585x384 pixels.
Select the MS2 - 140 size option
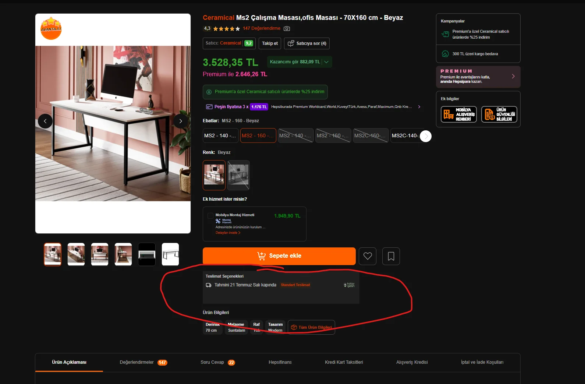coord(220,135)
